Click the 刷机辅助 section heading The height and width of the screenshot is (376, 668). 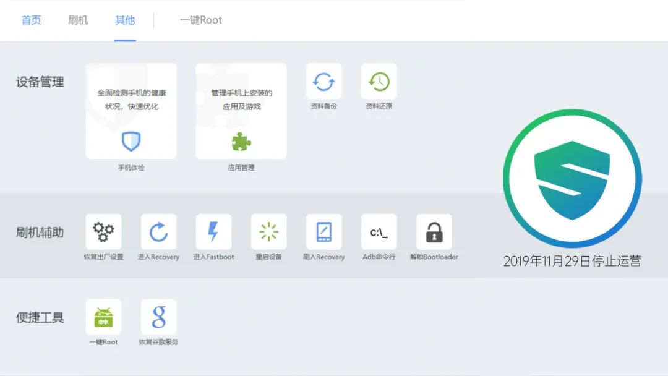click(x=40, y=233)
